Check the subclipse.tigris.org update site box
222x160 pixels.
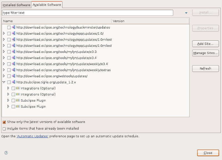pyautogui.click(x=9, y=82)
